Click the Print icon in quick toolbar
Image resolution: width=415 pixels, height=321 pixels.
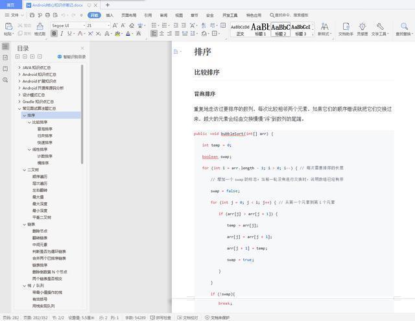[x=47, y=15]
